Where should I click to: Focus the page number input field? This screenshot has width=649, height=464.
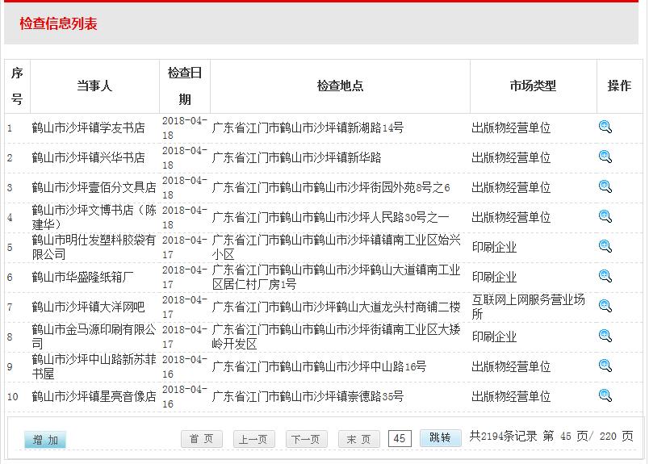400,438
